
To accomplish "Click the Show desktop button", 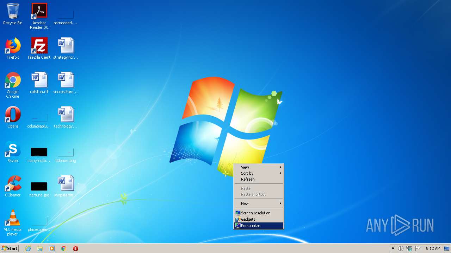I will [447, 248].
